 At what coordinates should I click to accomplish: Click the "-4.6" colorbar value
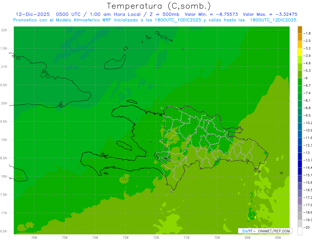pos(307,63)
